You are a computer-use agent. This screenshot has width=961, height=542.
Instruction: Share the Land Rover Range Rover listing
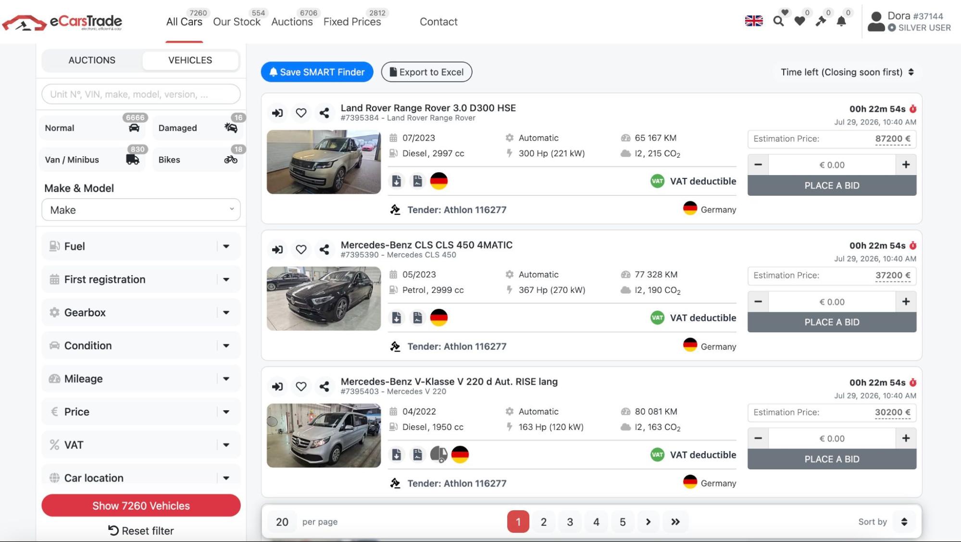coord(324,113)
